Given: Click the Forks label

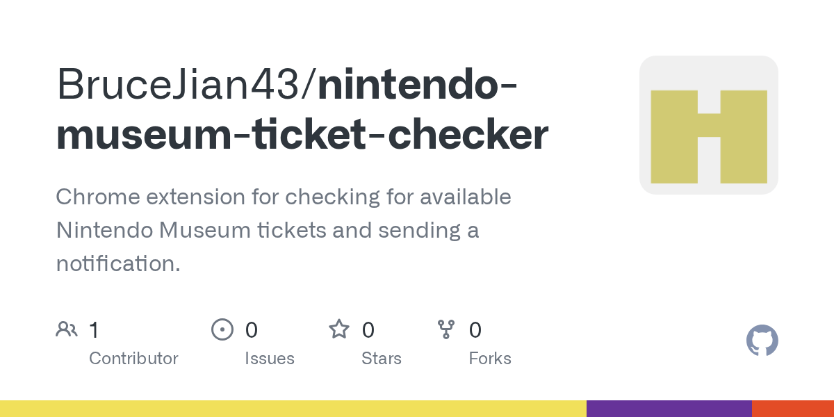Looking at the screenshot, I should click(x=490, y=359).
